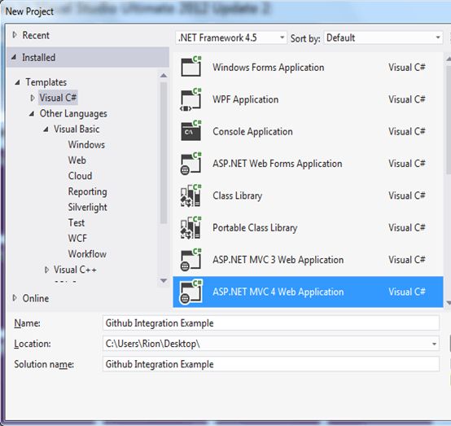Select Cloud under Visual Basic
Viewport: 451px width, 426px height.
(80, 176)
